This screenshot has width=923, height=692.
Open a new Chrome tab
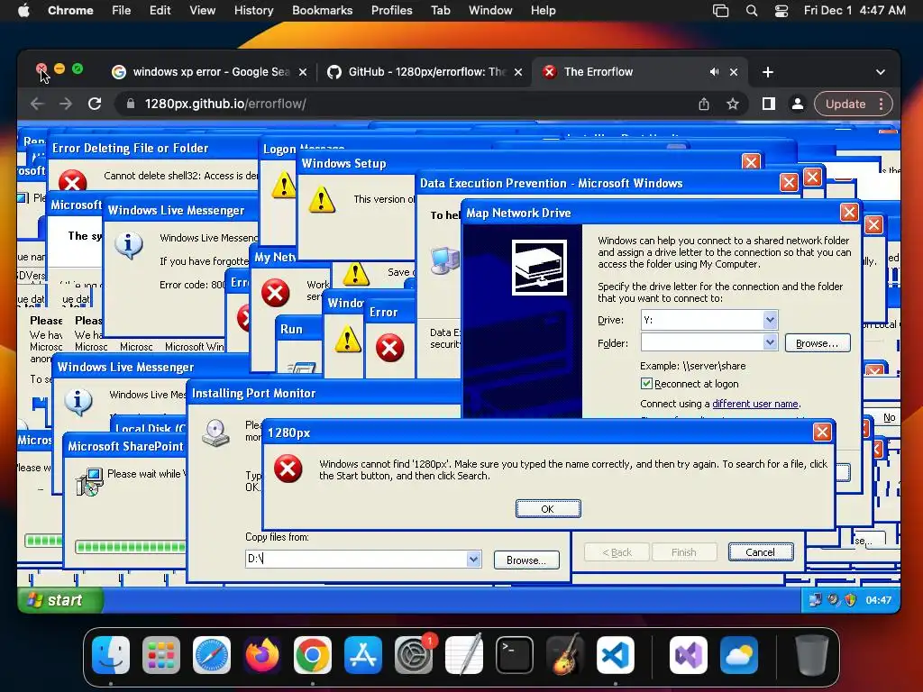[768, 72]
